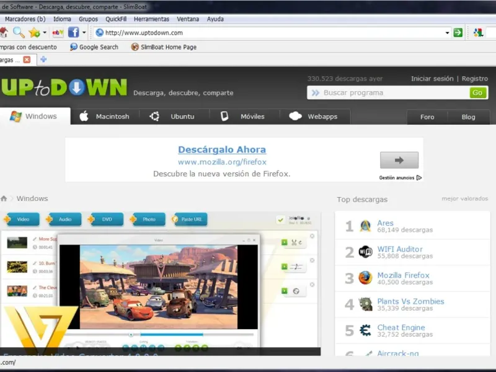Open the Grupos menu

88,19
